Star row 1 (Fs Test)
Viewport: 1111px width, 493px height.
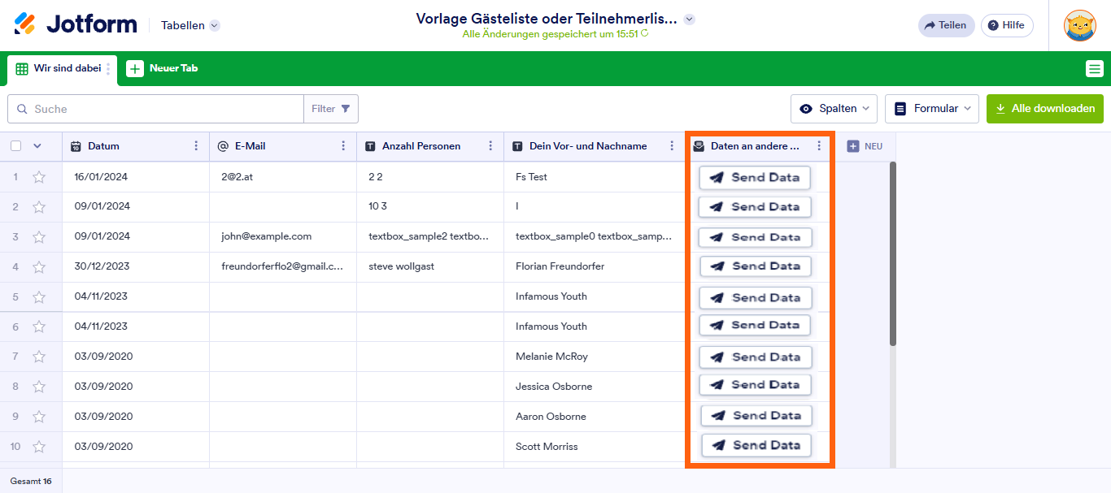coord(38,177)
